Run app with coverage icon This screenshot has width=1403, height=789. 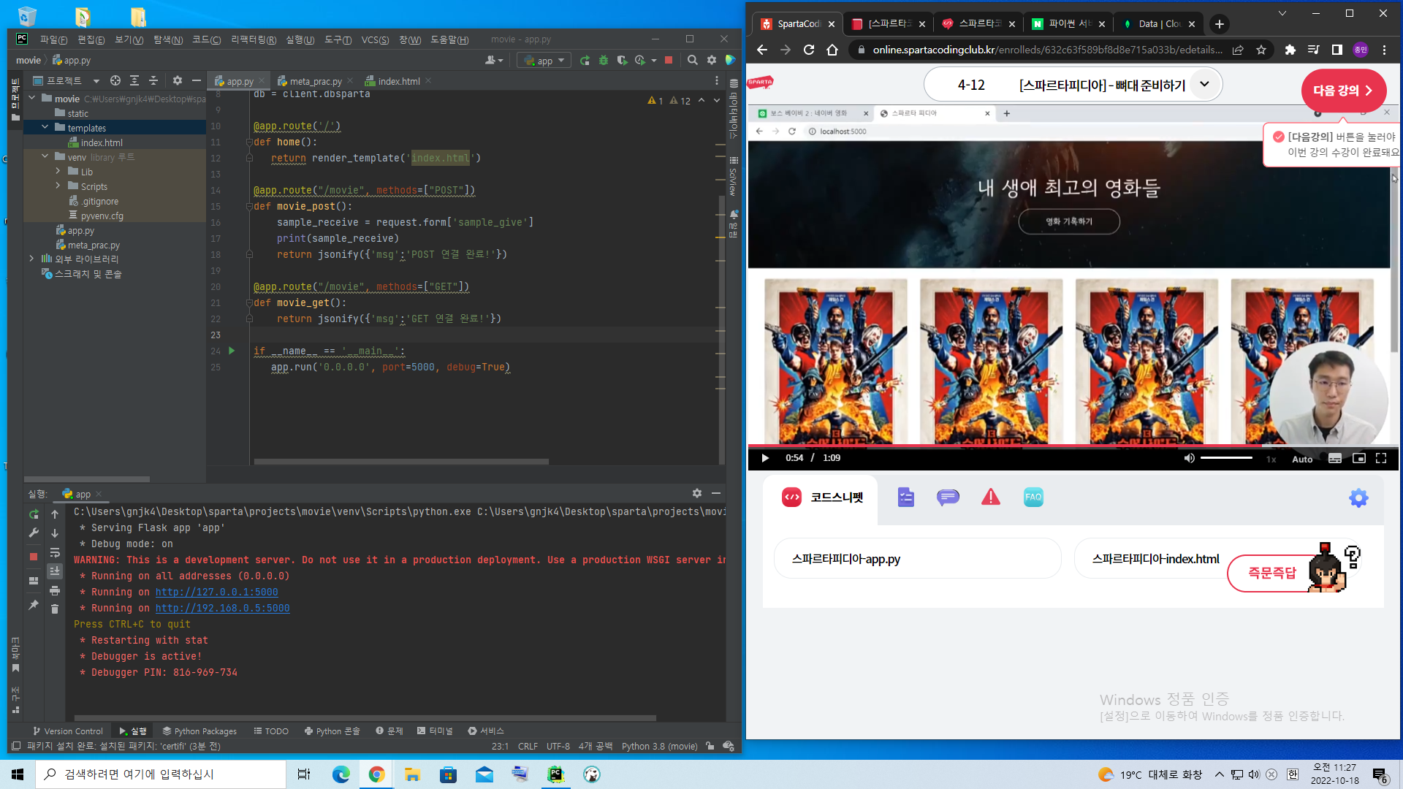pyautogui.click(x=622, y=61)
